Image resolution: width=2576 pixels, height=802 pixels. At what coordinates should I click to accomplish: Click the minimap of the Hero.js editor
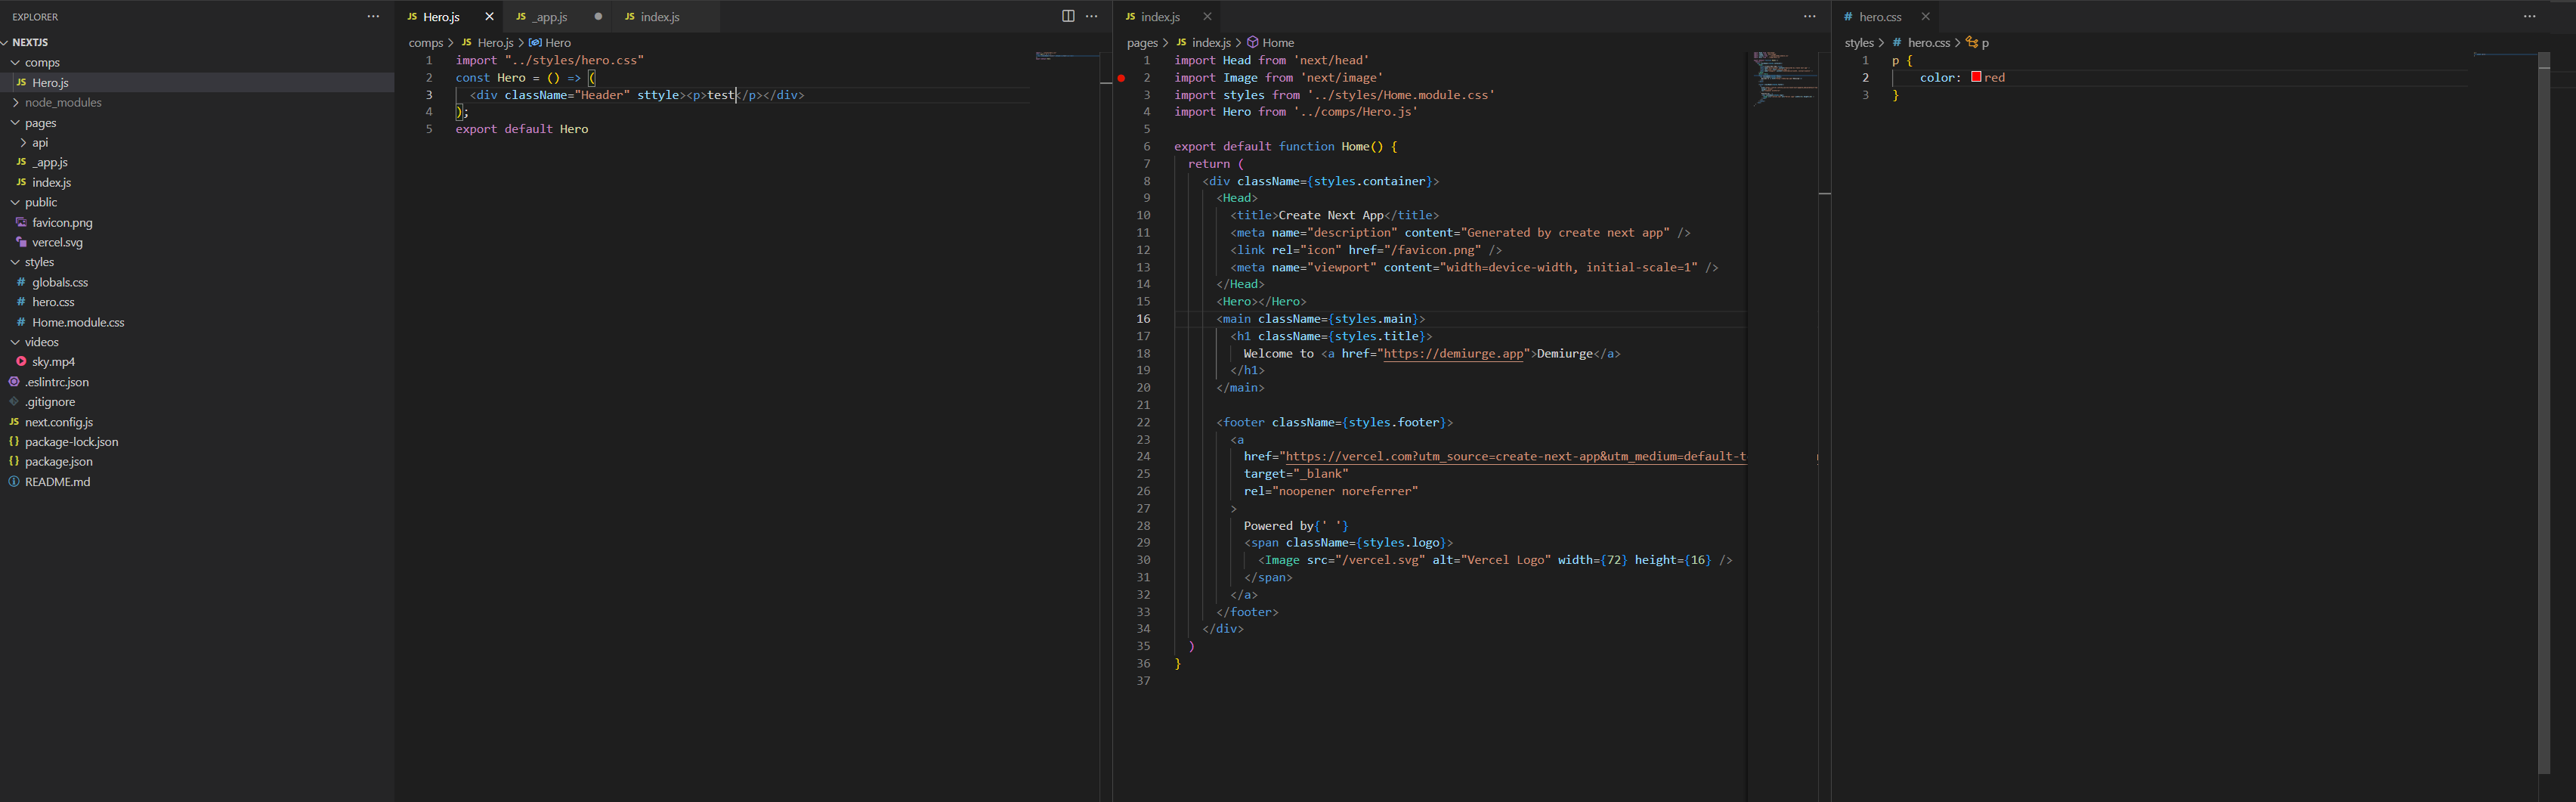[1066, 56]
